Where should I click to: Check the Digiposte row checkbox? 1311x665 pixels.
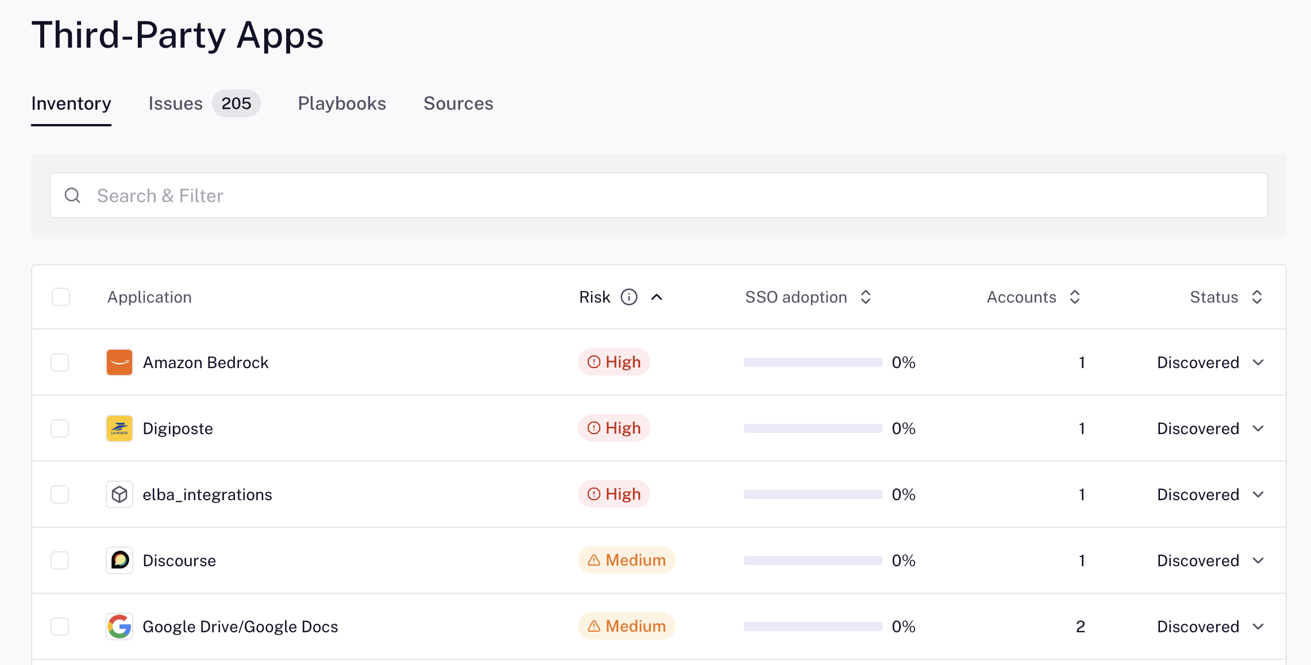click(60, 428)
